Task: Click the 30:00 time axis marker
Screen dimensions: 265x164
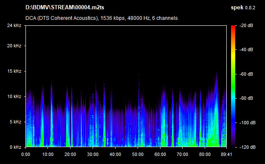Action: 93,154
